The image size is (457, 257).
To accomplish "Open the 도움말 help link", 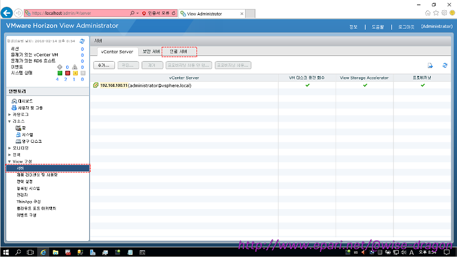I will pyautogui.click(x=378, y=27).
